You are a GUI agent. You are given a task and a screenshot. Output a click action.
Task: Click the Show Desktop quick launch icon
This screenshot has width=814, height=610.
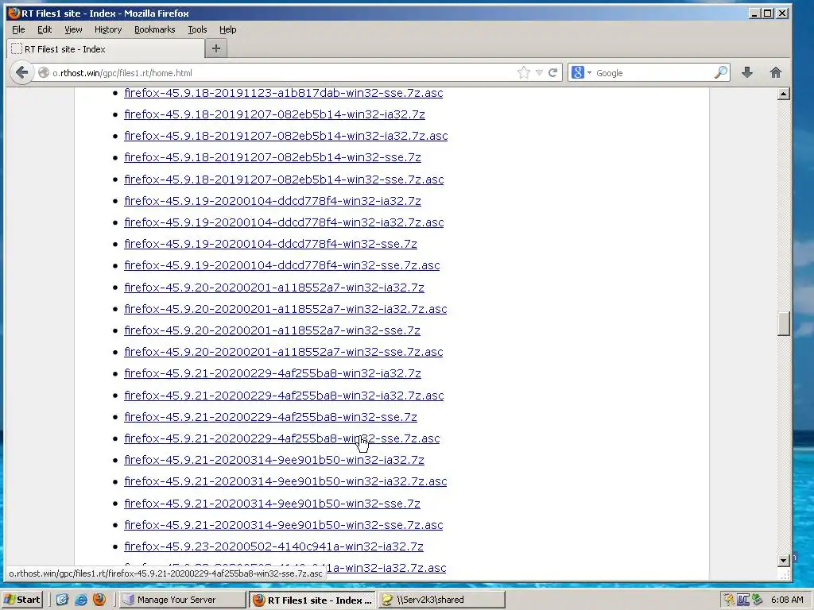(62, 600)
